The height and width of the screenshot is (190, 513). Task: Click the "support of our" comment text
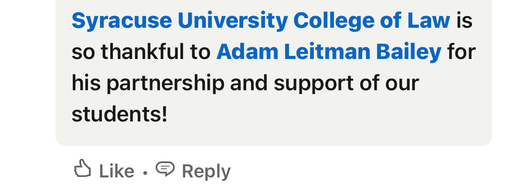[x=346, y=83]
